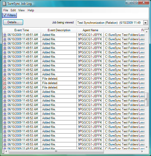Select the red X icon on the last File deleted row
This screenshot has height=156, width=151.
(x=5, y=87)
